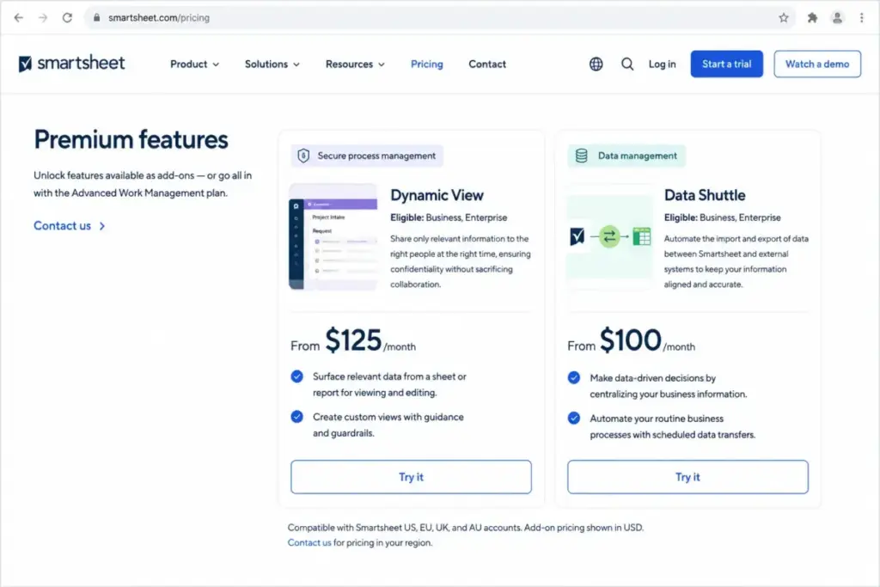Click the Log in link
880x587 pixels.
coord(663,64)
